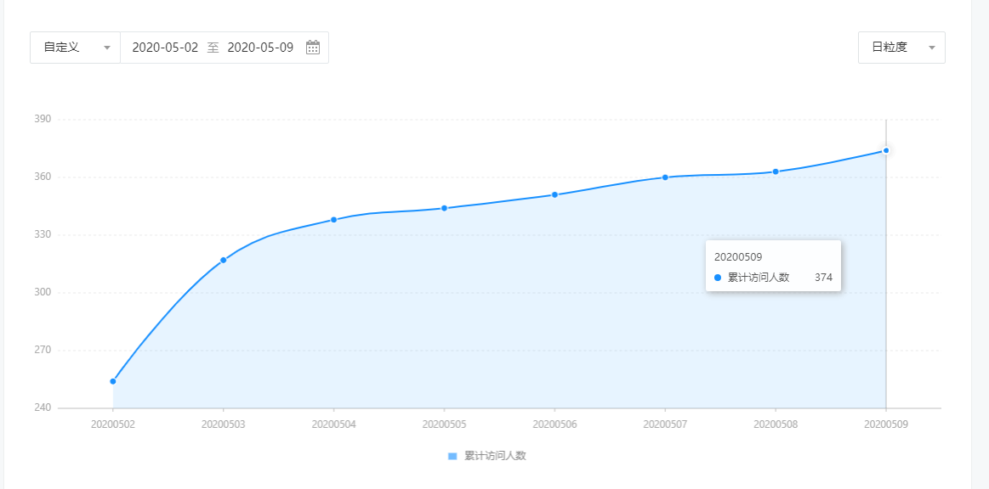Select the data point for 20200502
This screenshot has width=989, height=489.
point(113,381)
